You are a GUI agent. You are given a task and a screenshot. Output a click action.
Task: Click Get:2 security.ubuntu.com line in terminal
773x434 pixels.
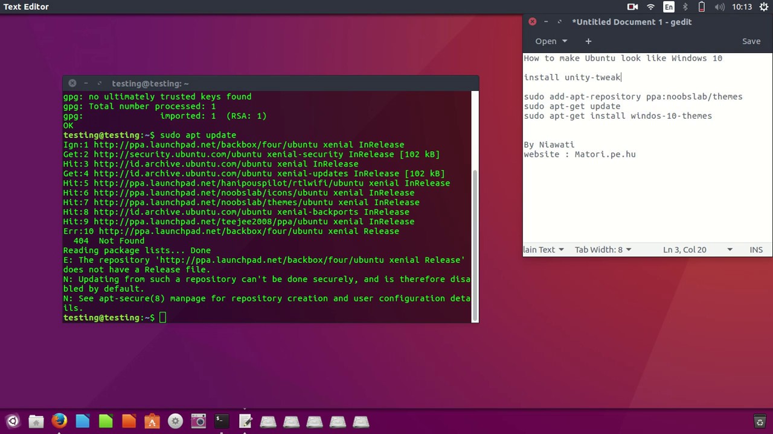point(251,154)
